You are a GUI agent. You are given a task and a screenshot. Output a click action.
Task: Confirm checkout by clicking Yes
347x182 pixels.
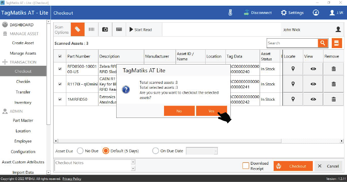point(211,111)
